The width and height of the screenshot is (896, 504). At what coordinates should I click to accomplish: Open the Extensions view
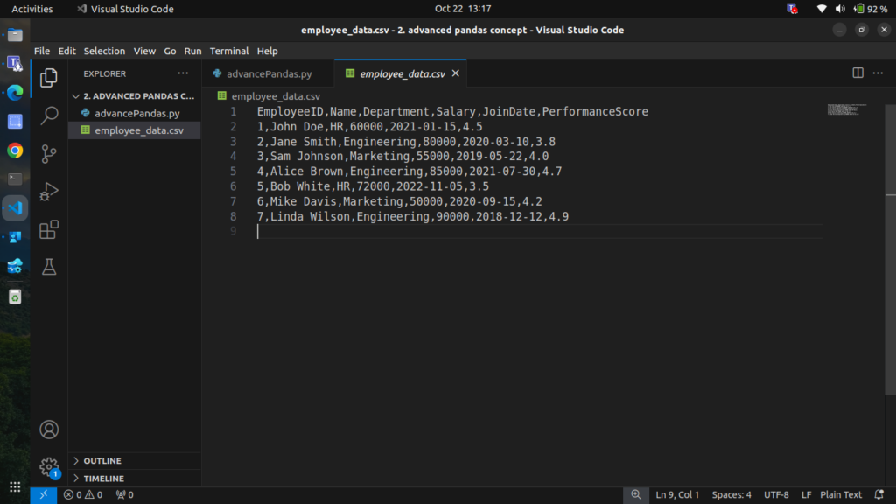(49, 230)
